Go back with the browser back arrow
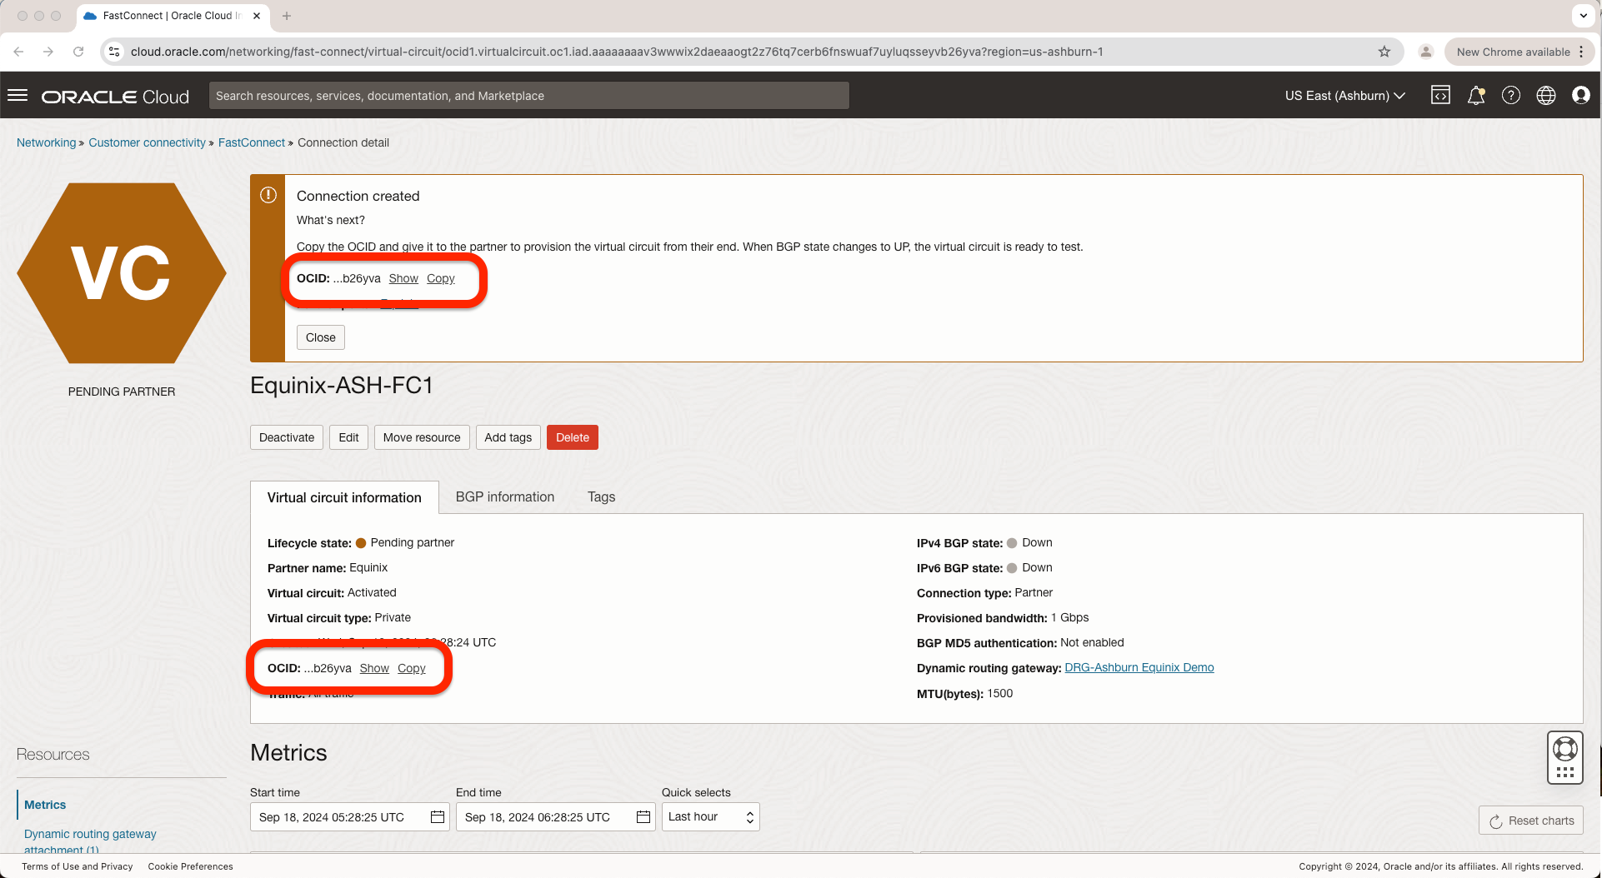The width and height of the screenshot is (1602, 878). pos(18,52)
